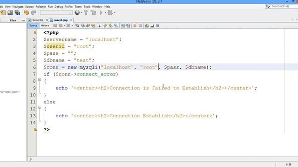
Task: Click the Shift Line Left icon
Action: click(x=123, y=26)
